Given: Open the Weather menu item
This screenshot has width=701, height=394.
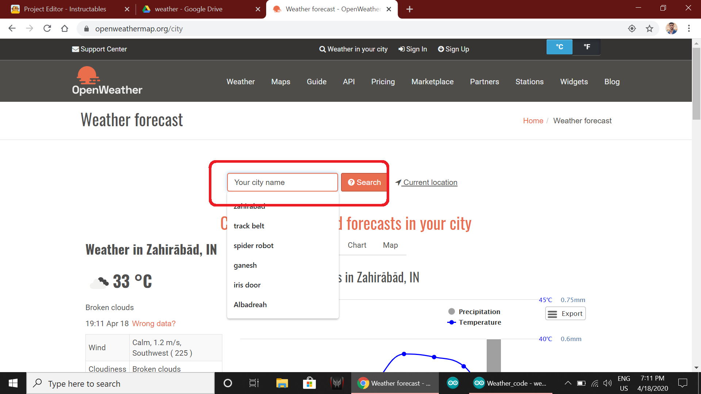Looking at the screenshot, I should pos(241,82).
